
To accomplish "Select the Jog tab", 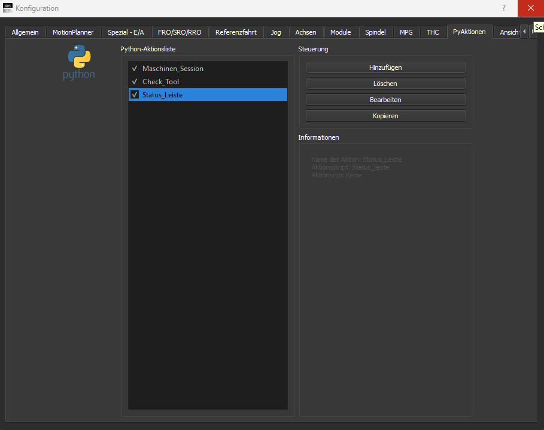I will tap(276, 32).
